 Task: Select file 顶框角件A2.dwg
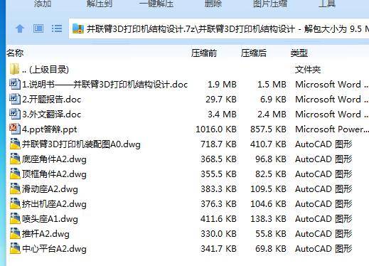(54, 174)
